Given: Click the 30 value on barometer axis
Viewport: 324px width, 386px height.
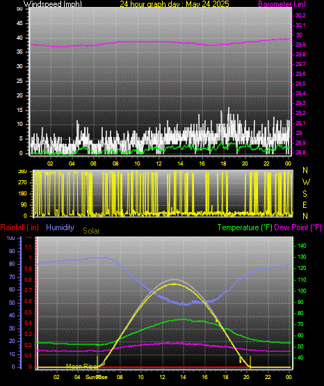Looking at the screenshot, I should [299, 35].
